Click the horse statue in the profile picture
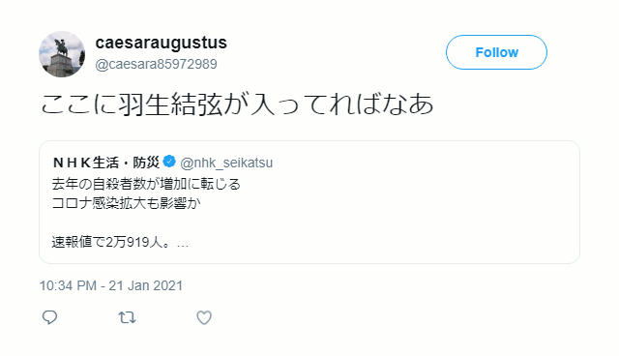 tap(62, 47)
